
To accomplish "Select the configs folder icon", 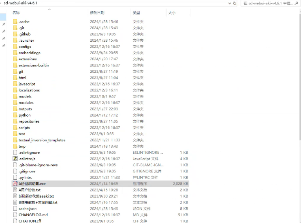I will [x=15, y=47].
